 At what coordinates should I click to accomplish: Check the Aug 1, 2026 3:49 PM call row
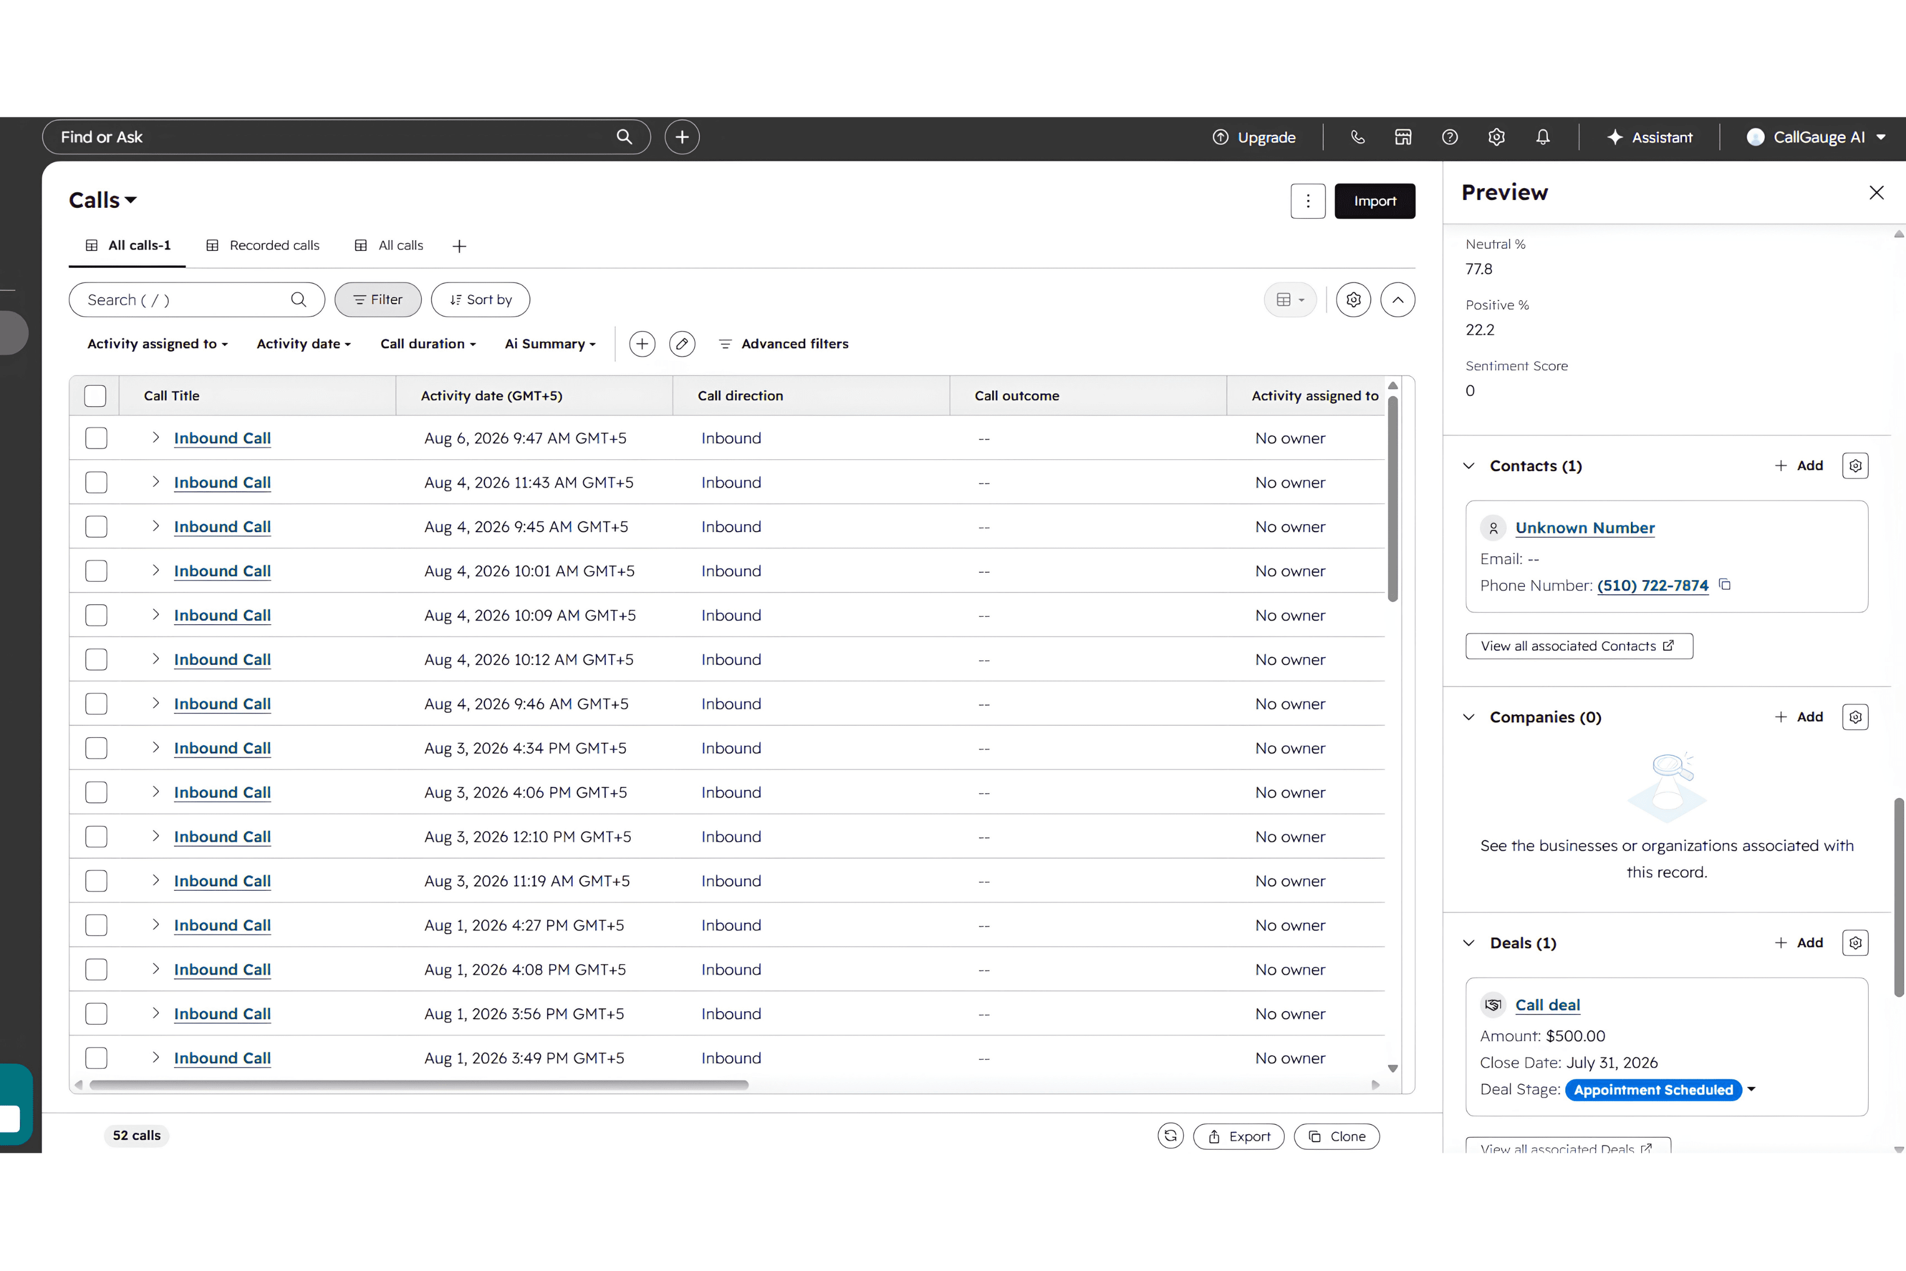point(97,1058)
